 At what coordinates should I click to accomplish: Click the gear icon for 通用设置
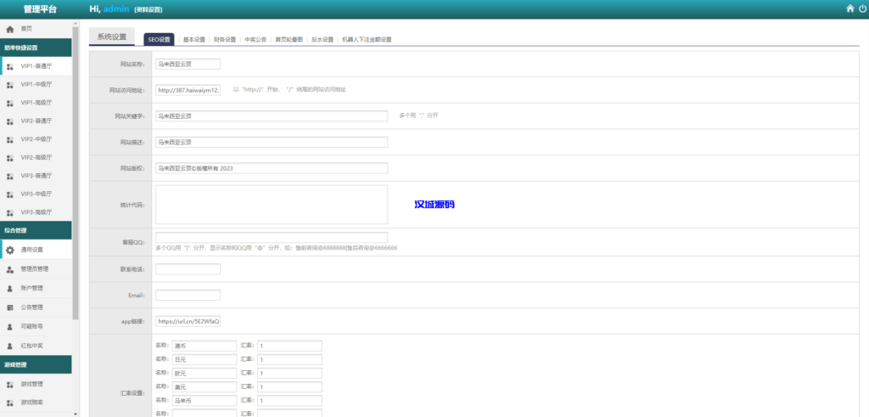tap(9, 250)
